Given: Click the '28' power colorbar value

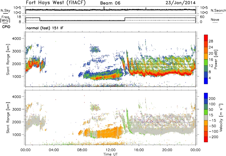Looking at the screenshot, I should [211, 41].
